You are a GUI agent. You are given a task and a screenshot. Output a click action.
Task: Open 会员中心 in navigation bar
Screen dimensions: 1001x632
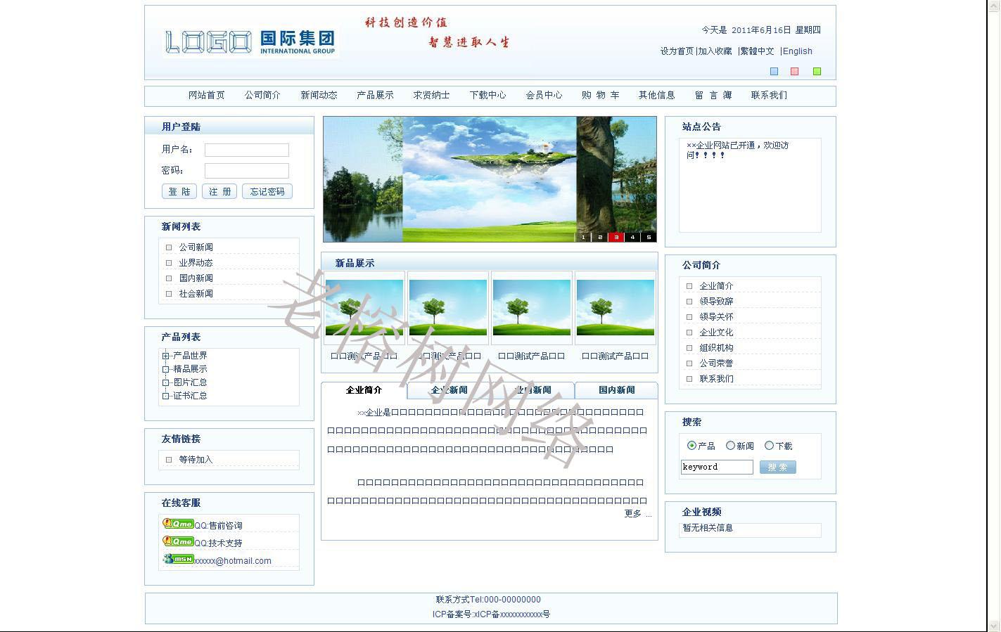coord(544,95)
